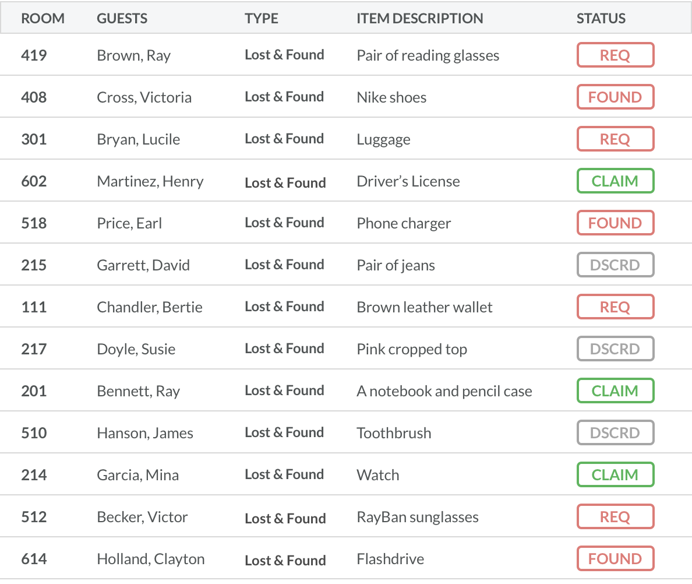The height and width of the screenshot is (584, 692).
Task: Sort by the ROOM column header
Action: [43, 19]
